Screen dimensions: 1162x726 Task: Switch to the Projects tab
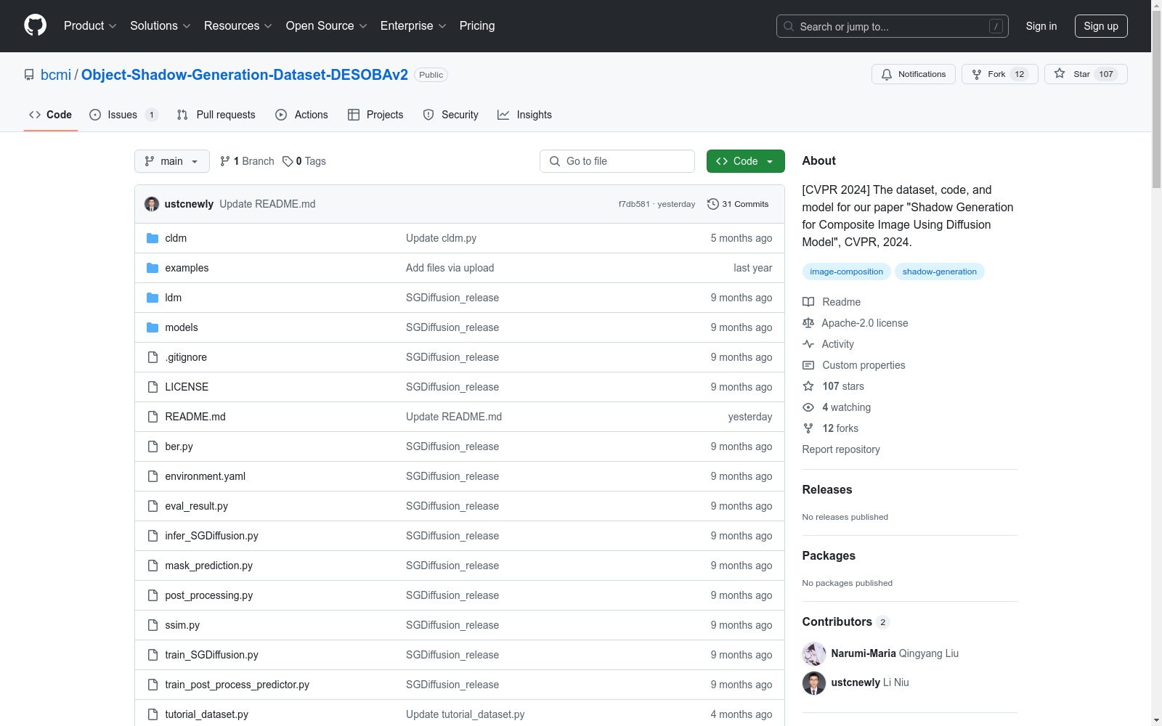375,115
